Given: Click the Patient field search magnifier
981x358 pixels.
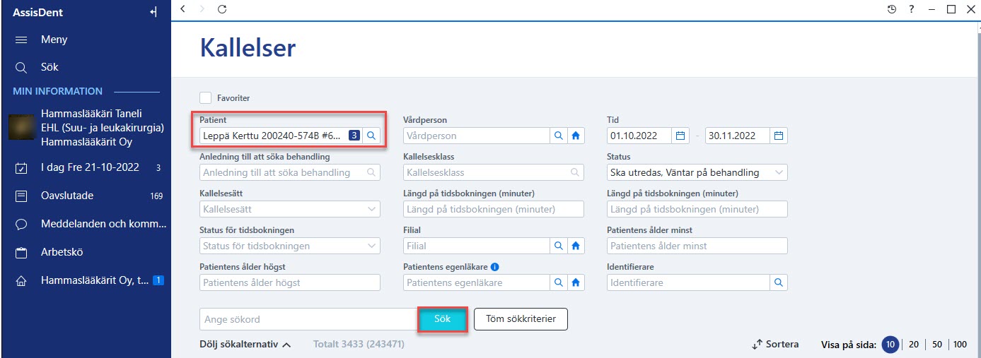Looking at the screenshot, I should click(371, 136).
